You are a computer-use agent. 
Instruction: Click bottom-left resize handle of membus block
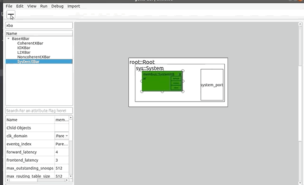click(x=142, y=92)
